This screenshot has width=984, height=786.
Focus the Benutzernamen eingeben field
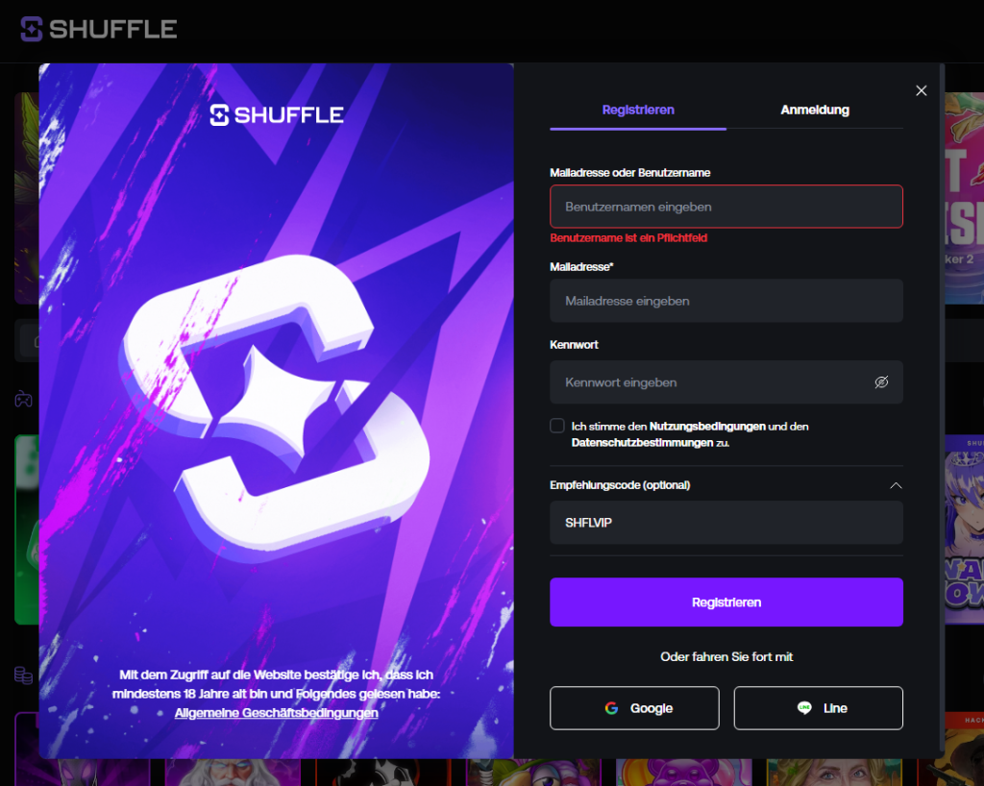tap(726, 207)
